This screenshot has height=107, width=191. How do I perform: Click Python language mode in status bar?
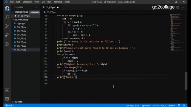[172, 106]
